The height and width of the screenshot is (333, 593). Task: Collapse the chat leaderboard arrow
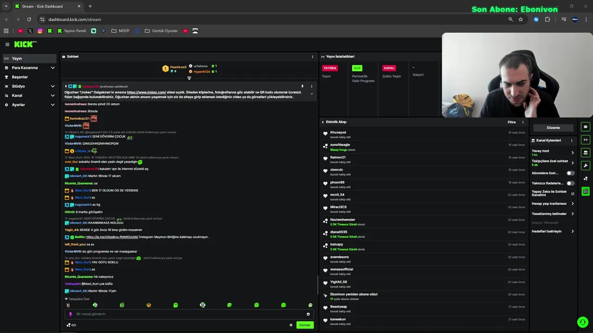pos(189,78)
